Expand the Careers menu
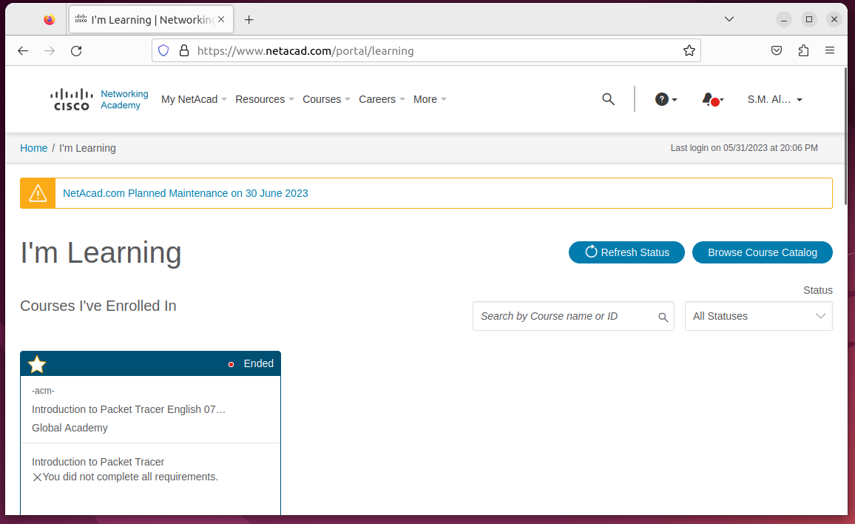 point(382,99)
